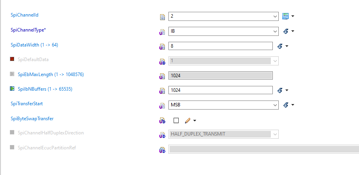The width and height of the screenshot is (359, 175).
Task: Click into the SpiDataWidth input field
Action: click(x=220, y=46)
